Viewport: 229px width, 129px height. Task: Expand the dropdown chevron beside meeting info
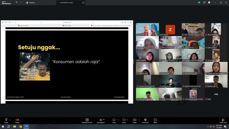21,3
